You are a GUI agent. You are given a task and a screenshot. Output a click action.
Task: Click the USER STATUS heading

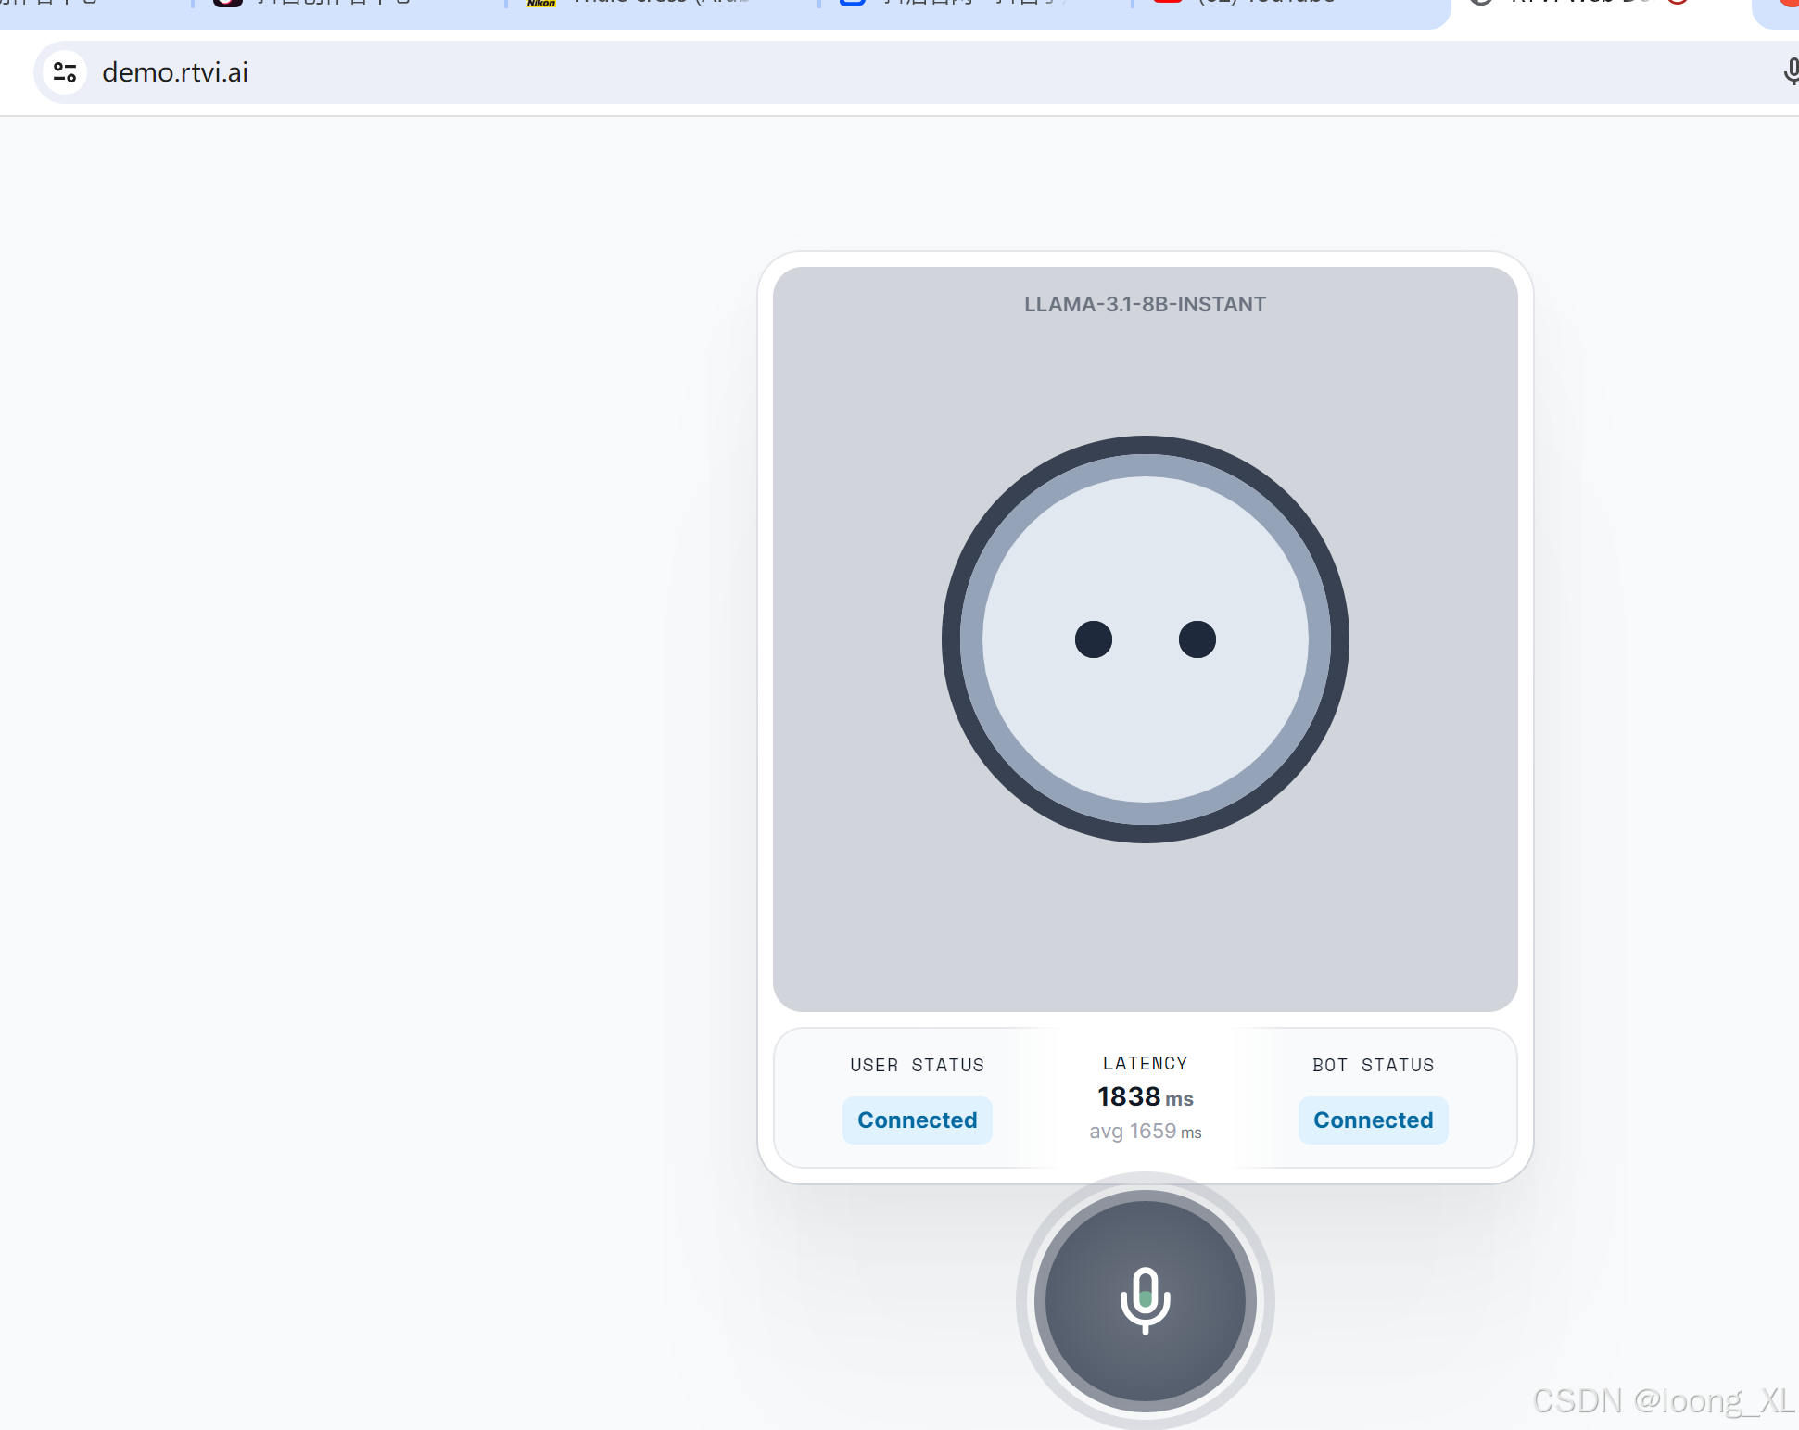(917, 1065)
